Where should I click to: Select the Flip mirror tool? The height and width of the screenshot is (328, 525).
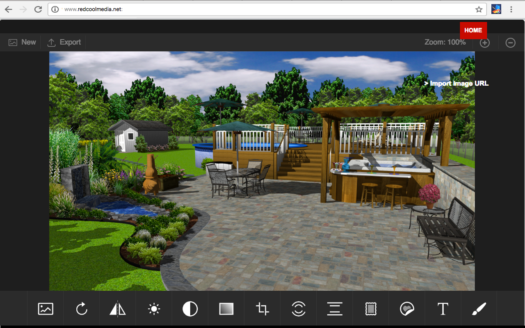(118, 309)
